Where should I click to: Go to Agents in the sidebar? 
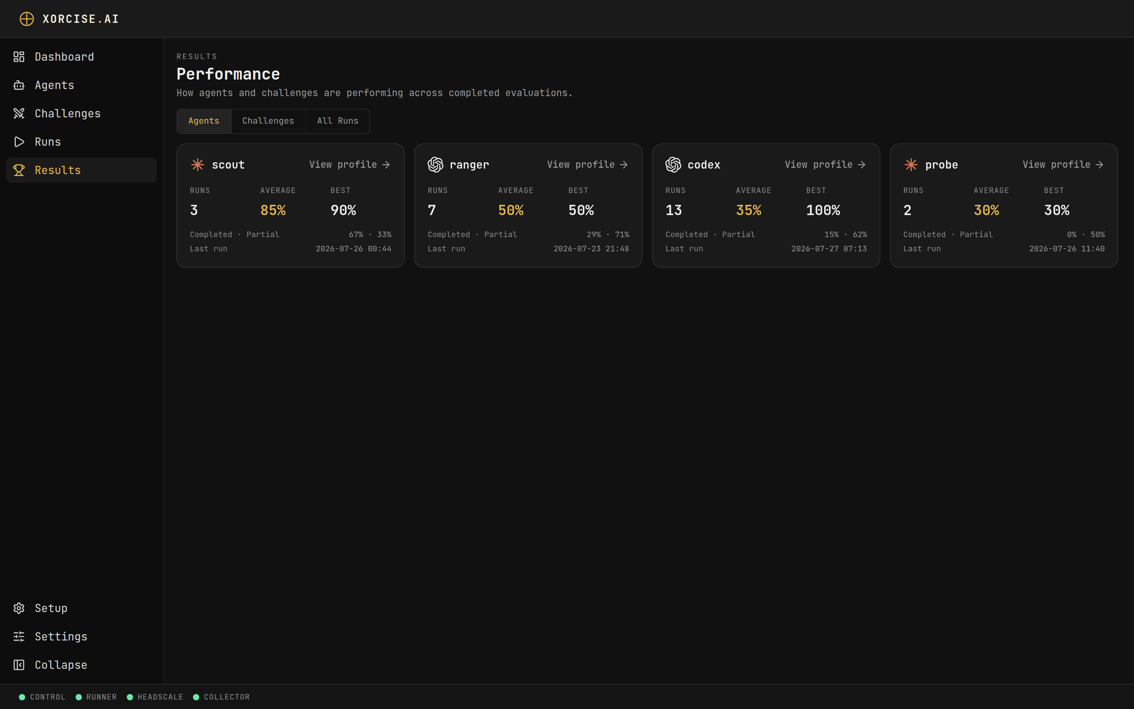[82, 85]
